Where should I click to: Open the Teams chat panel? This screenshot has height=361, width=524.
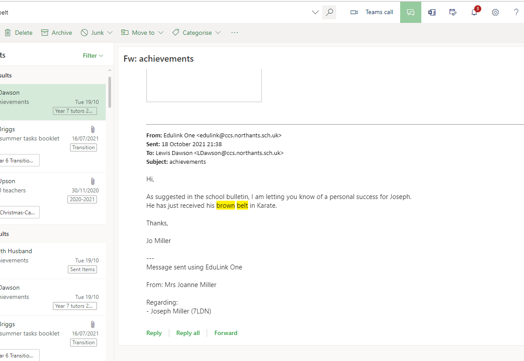click(x=410, y=12)
